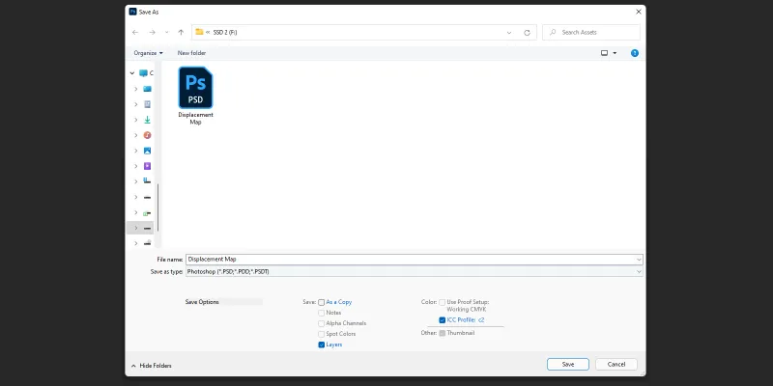Create a New folder
This screenshot has width=773, height=386.
191,53
